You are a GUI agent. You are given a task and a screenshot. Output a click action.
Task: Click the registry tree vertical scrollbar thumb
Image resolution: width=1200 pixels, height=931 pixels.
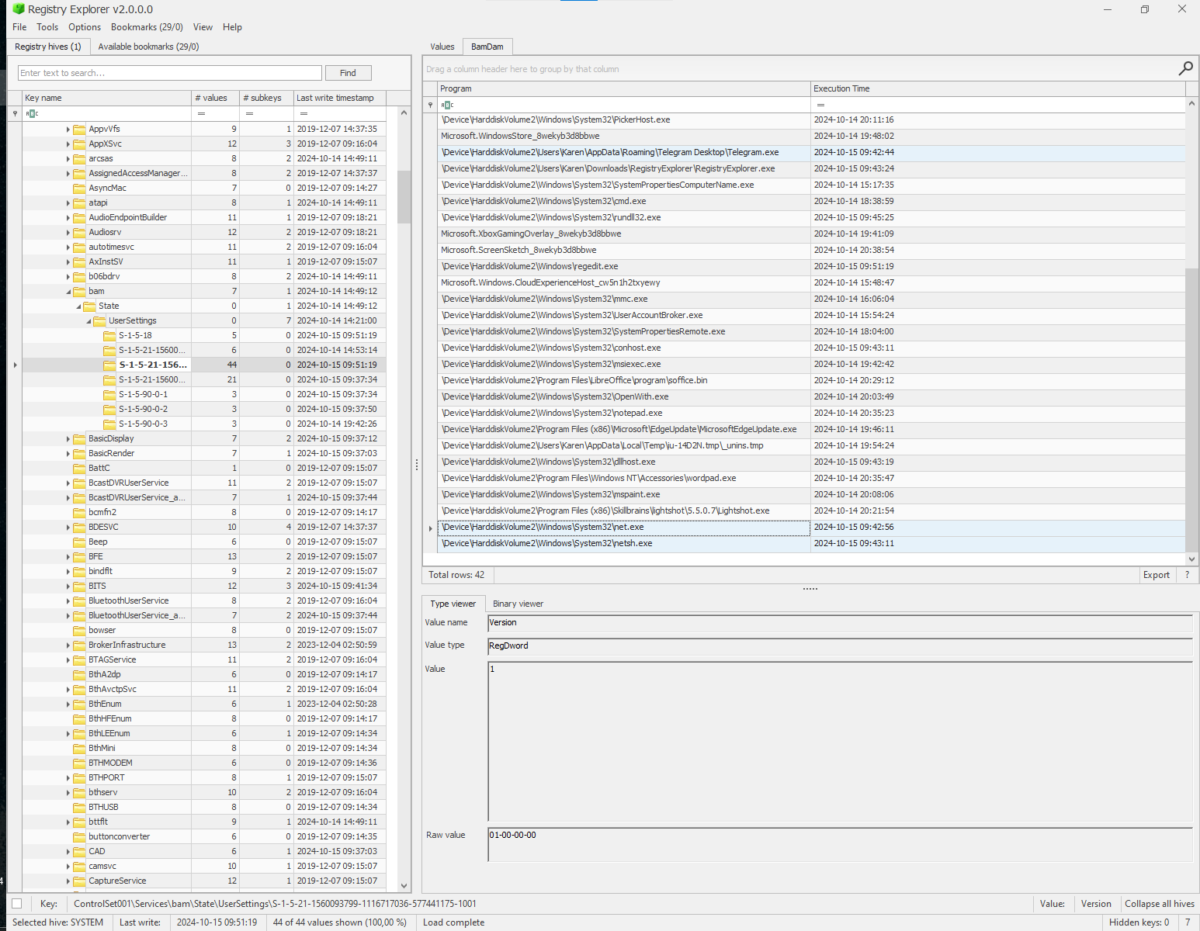[x=404, y=197]
